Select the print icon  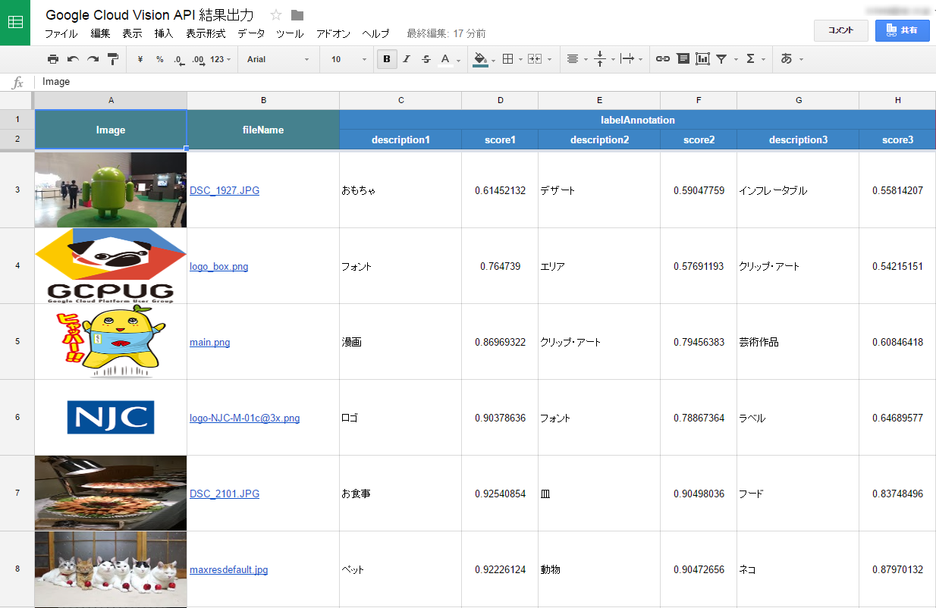pyautogui.click(x=53, y=58)
